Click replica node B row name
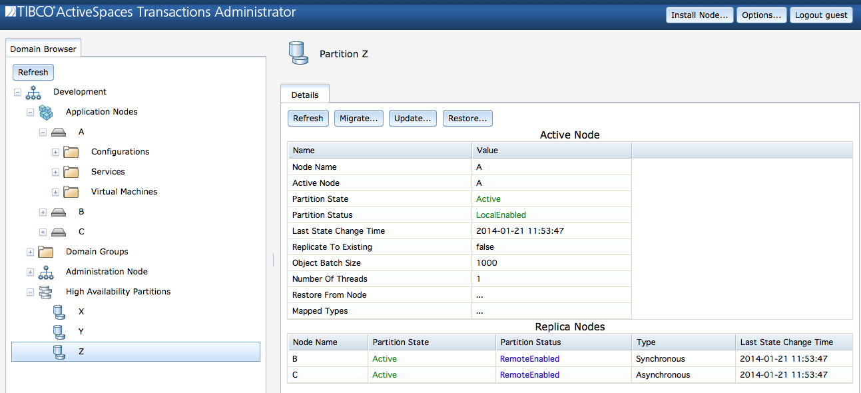Image resolution: width=861 pixels, height=393 pixels. coord(295,359)
